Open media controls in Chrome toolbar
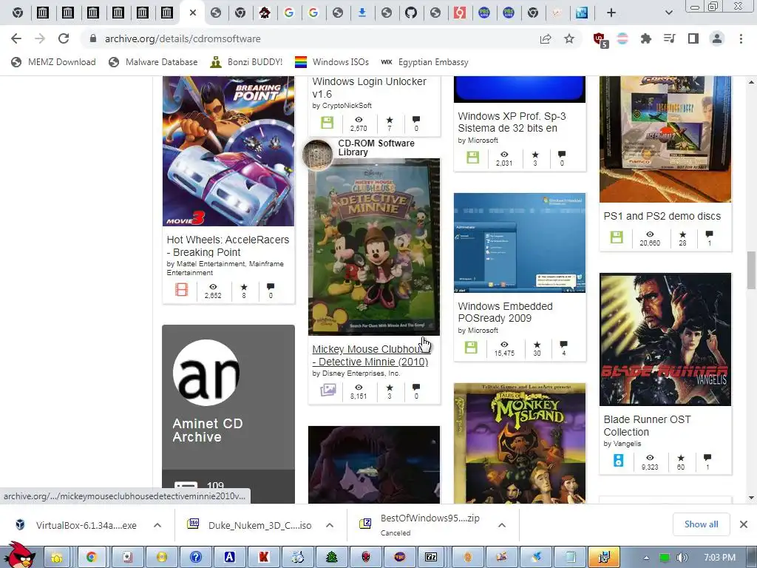 (670, 38)
